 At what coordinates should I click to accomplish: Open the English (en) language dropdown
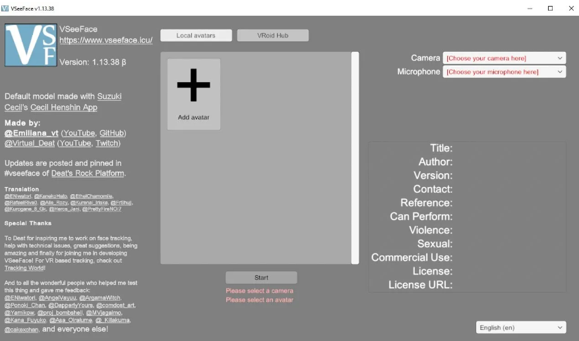coord(521,327)
